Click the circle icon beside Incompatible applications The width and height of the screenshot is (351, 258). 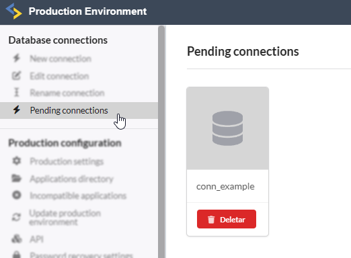pos(17,196)
